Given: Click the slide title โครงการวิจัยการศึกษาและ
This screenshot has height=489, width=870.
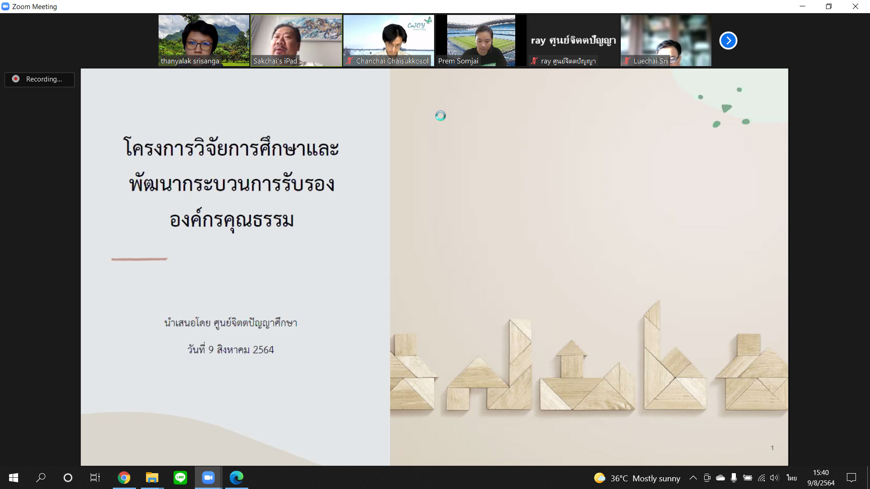Looking at the screenshot, I should (x=231, y=148).
